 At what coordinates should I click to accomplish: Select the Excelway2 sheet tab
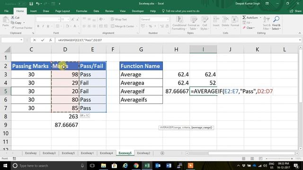coord(143,153)
